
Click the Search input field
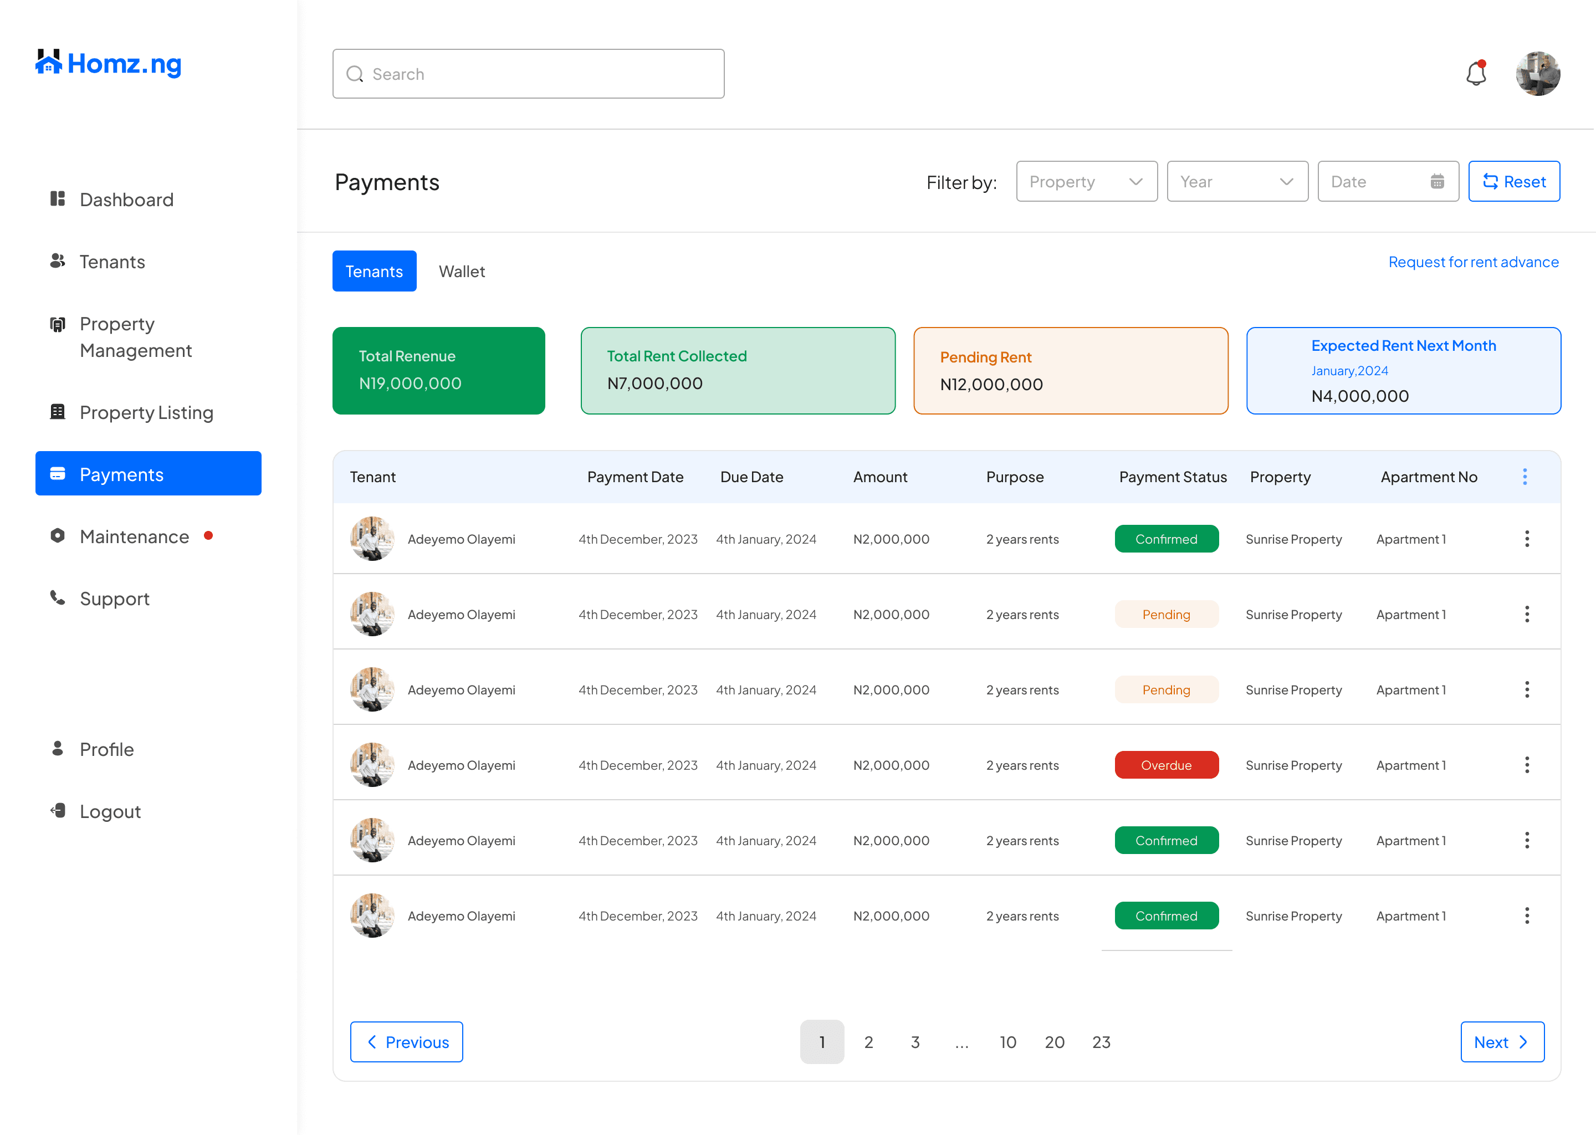point(528,74)
